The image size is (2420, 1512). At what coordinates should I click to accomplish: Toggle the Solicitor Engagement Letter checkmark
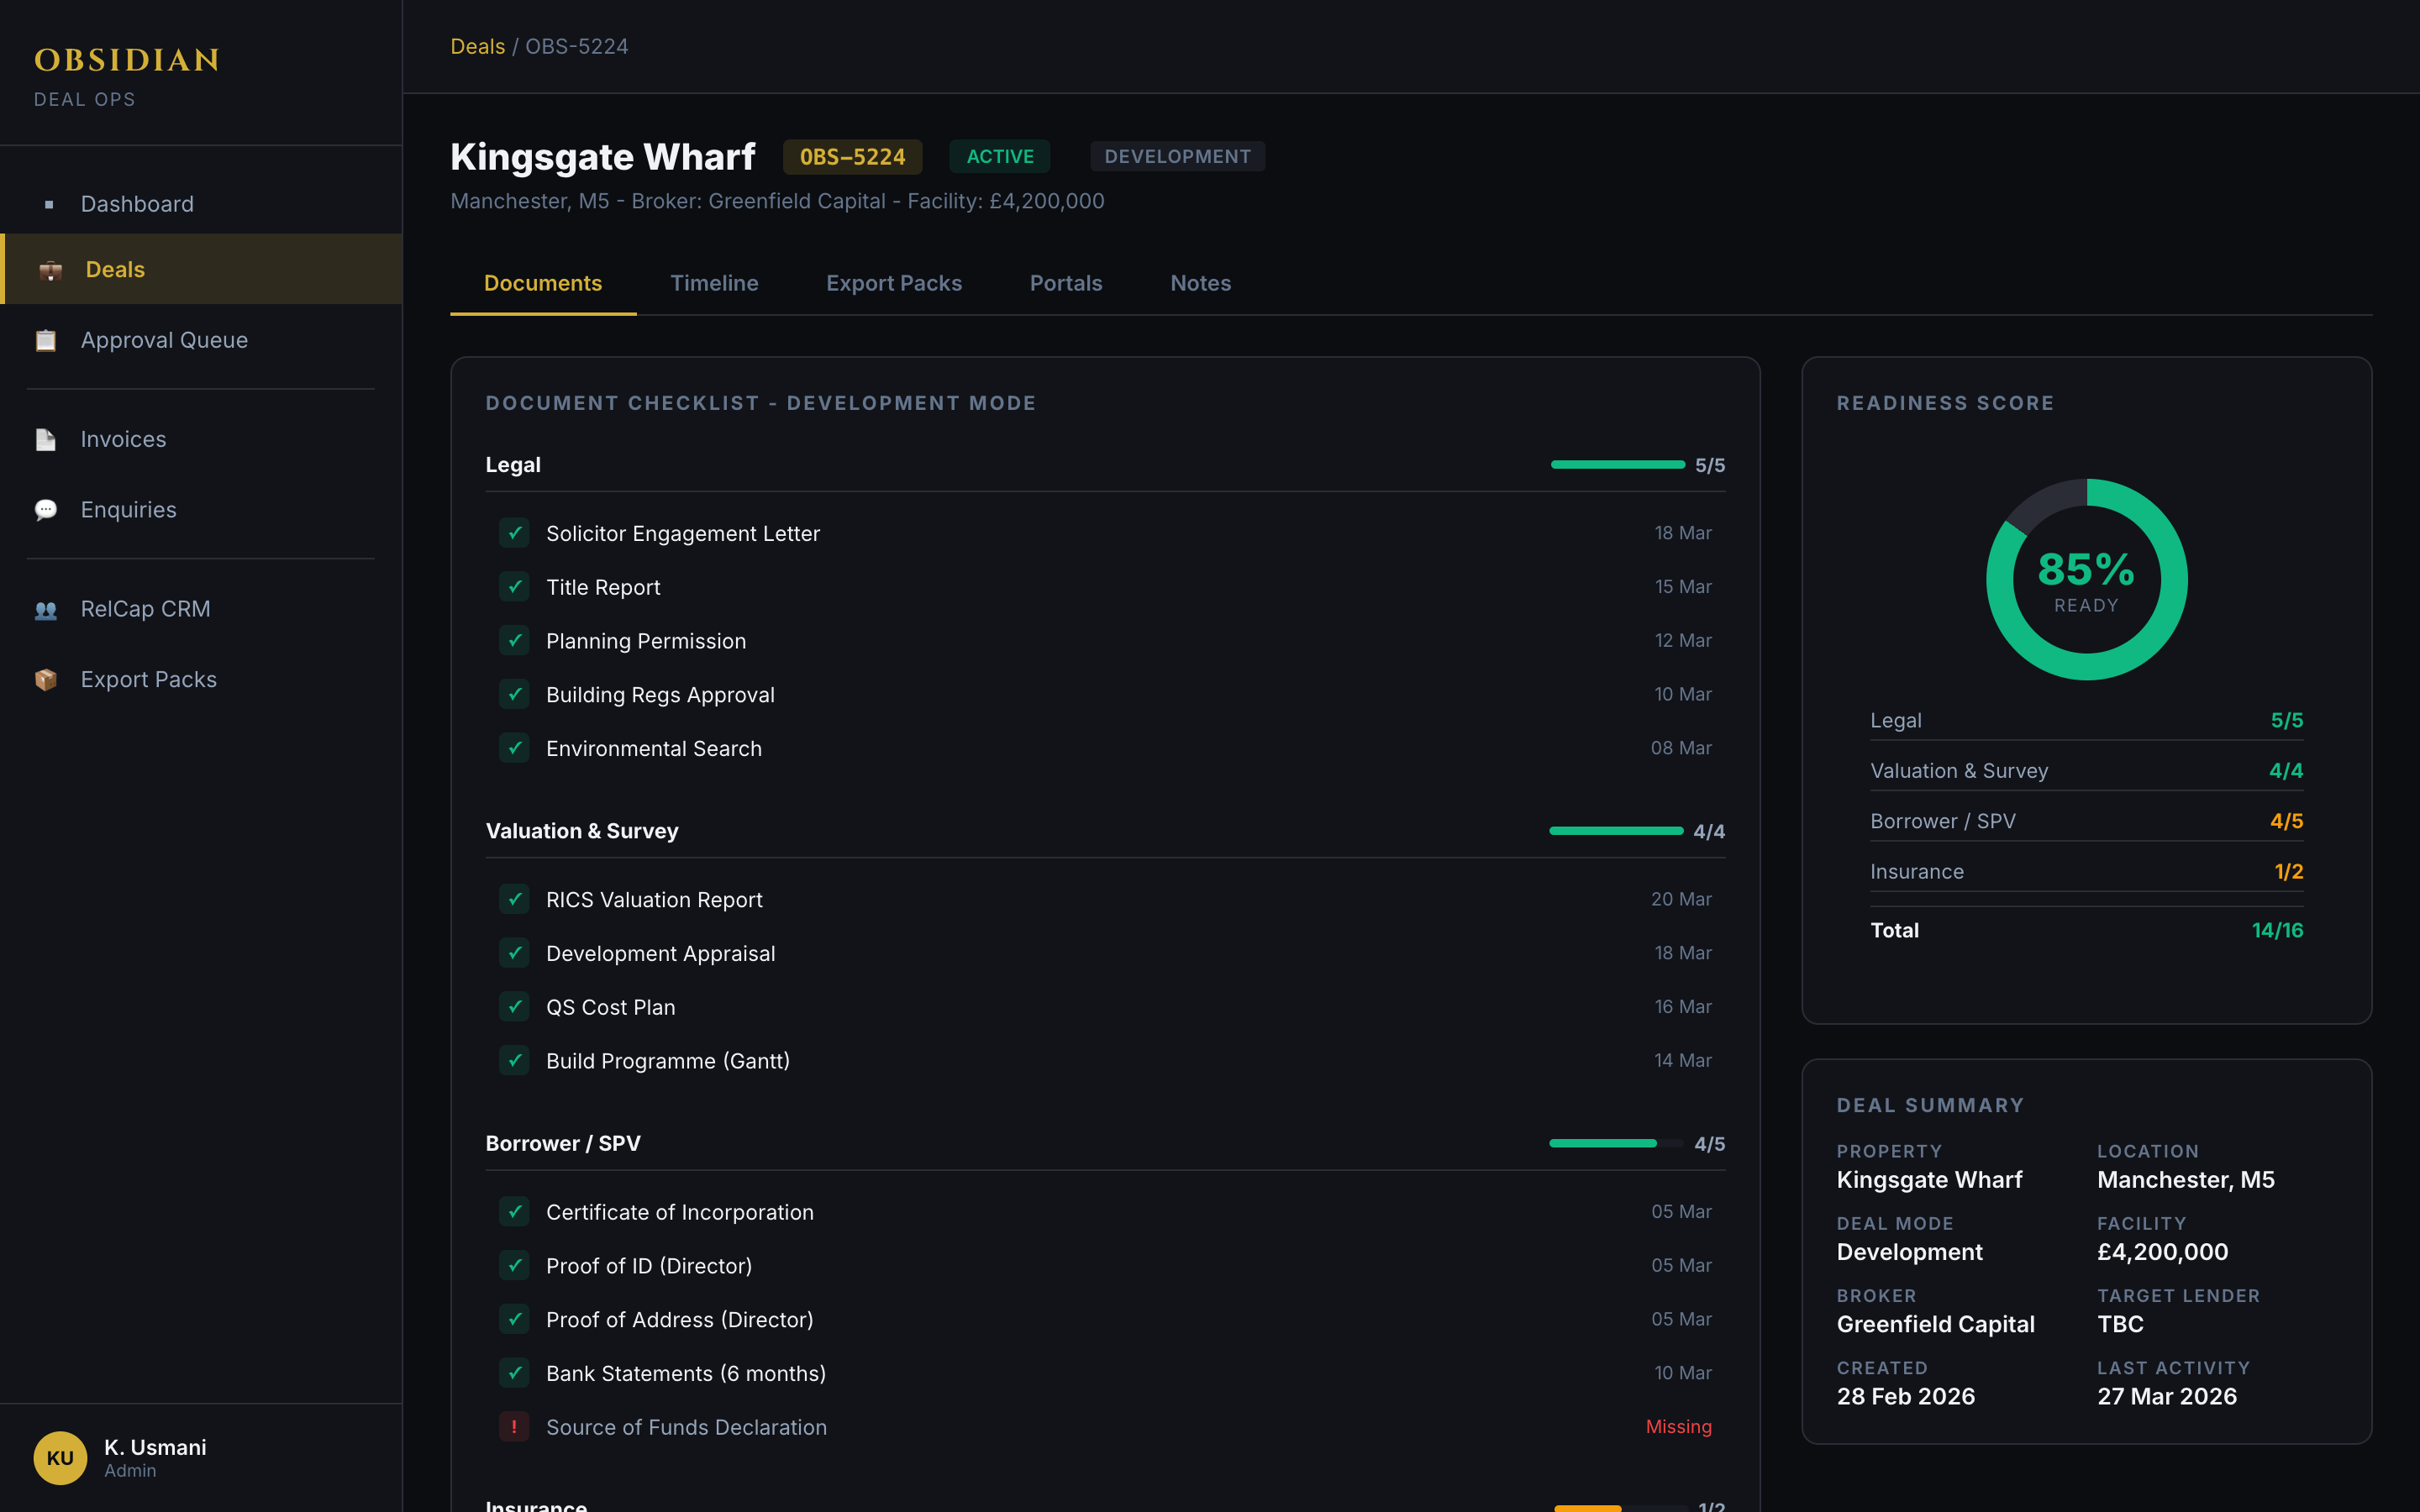(514, 533)
